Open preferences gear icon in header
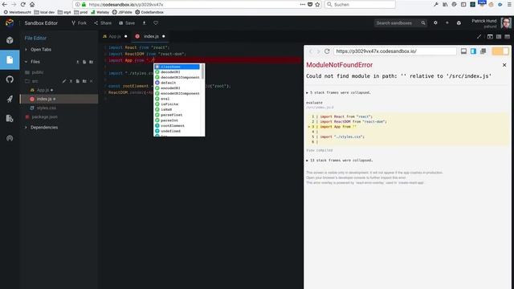Viewport: 514px width, 289px height. point(435,23)
